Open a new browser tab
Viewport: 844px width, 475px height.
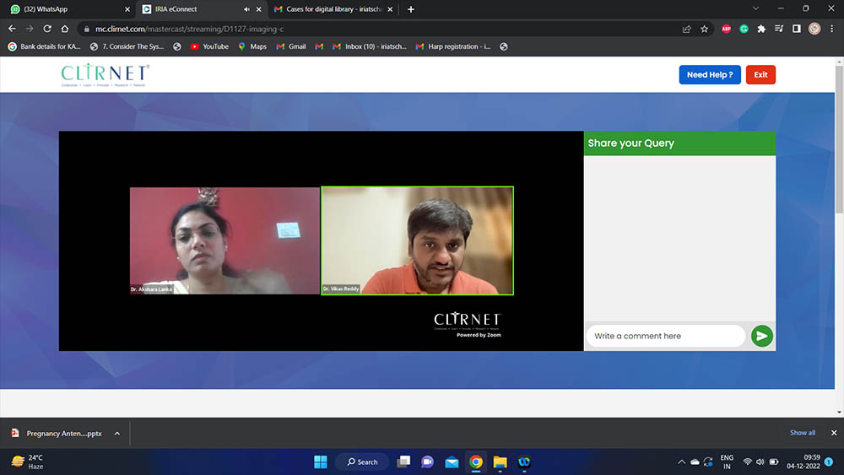[x=411, y=9]
